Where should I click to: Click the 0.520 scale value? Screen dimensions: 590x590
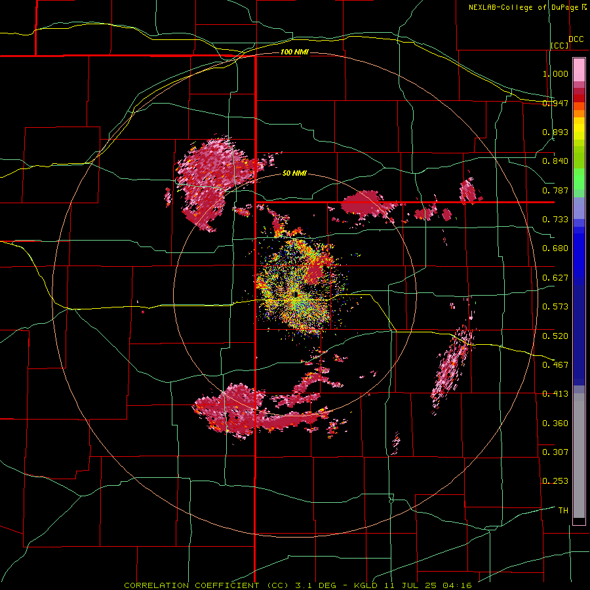click(x=555, y=336)
